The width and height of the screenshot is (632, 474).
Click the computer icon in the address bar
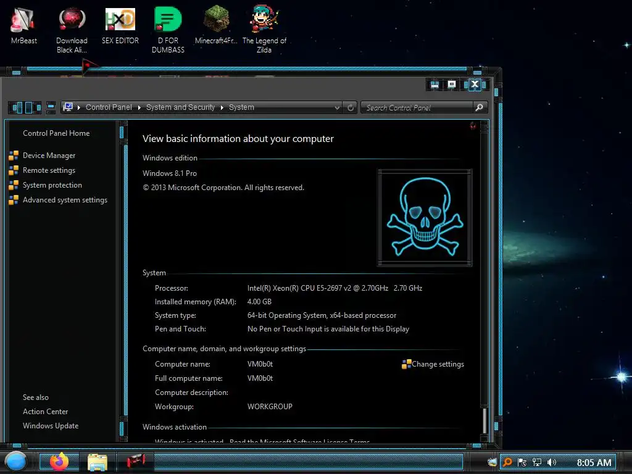[68, 107]
